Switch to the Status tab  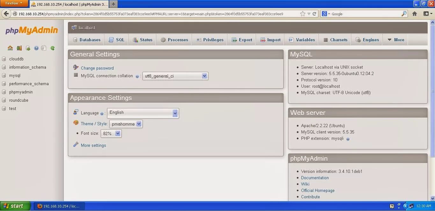[x=142, y=40]
